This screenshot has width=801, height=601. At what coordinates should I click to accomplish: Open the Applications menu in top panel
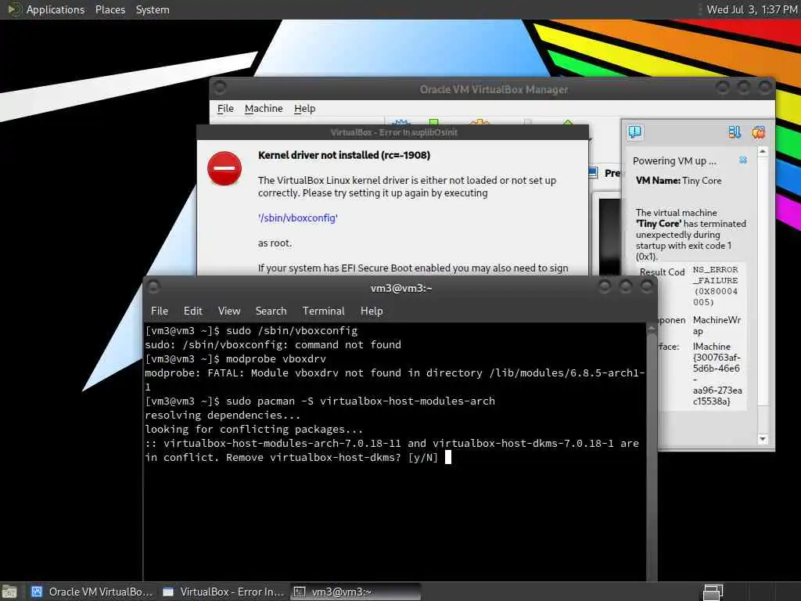pyautogui.click(x=56, y=9)
